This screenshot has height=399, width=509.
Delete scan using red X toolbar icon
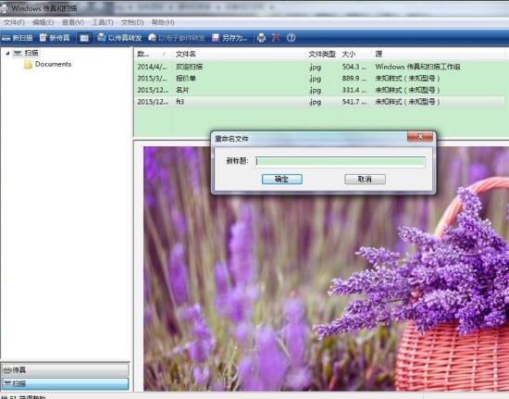276,38
